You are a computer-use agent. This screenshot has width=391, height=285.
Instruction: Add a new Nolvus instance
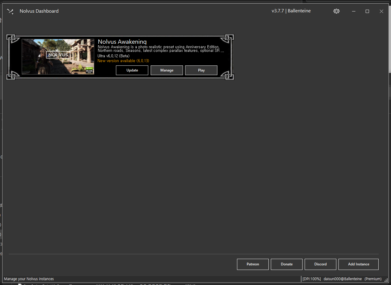click(358, 264)
